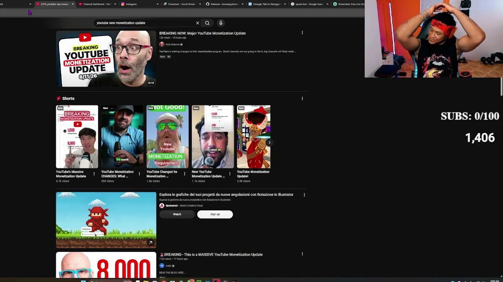Open the "YouTube's Massive Monetization Update" short thumbnail
Image resolution: width=503 pixels, height=282 pixels.
pyautogui.click(x=77, y=137)
